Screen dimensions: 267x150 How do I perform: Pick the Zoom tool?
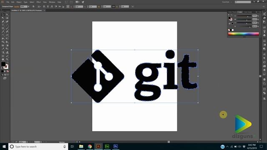[x=7, y=59]
